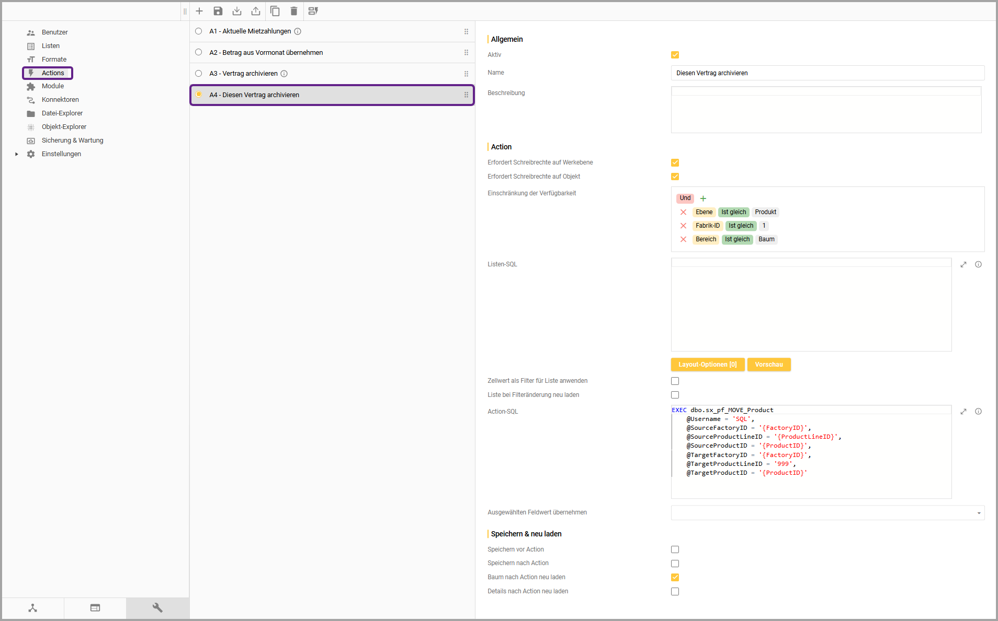Screen dimensions: 998x621
Task: Click the Vorschau button
Action: [768, 365]
